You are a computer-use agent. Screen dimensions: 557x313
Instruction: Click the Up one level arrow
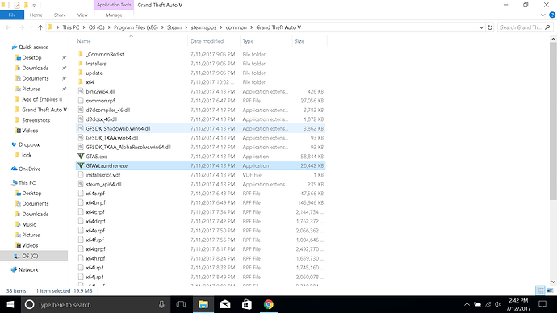(40, 27)
